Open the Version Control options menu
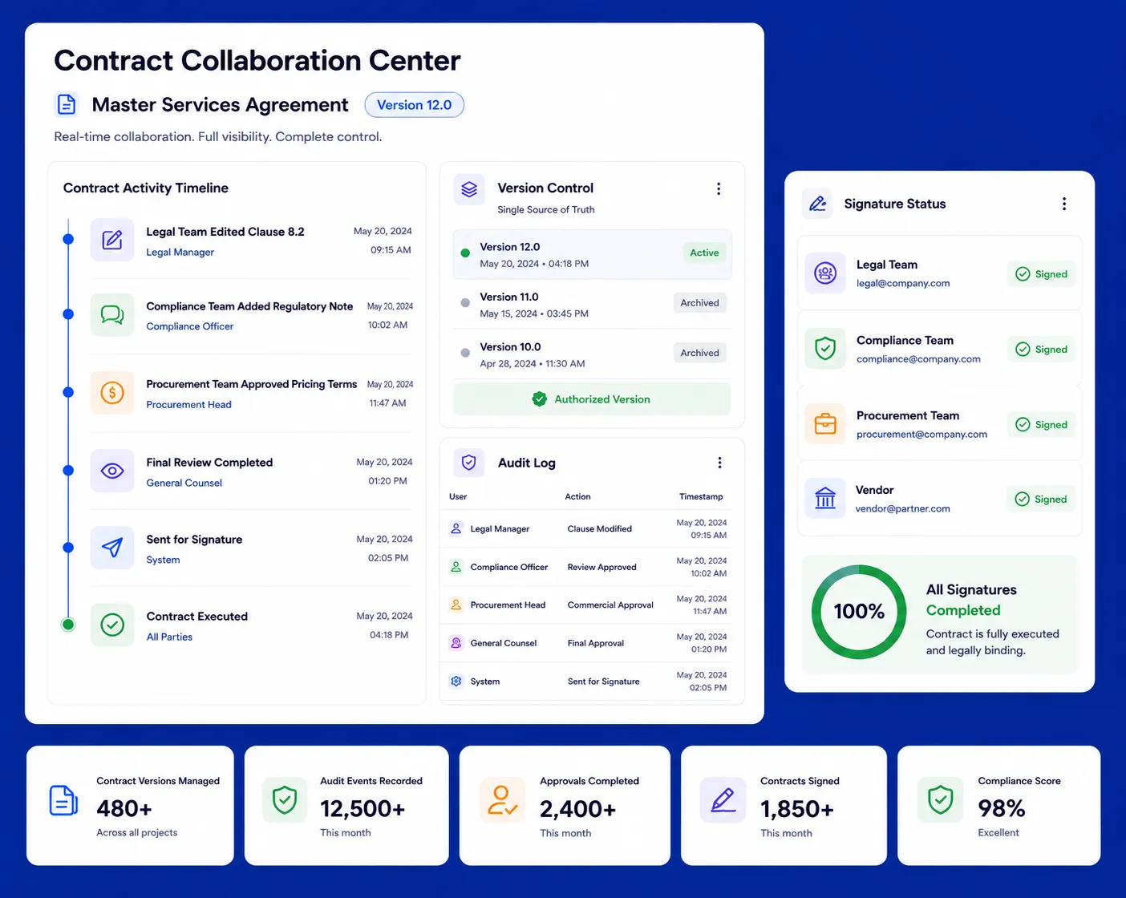 [719, 188]
